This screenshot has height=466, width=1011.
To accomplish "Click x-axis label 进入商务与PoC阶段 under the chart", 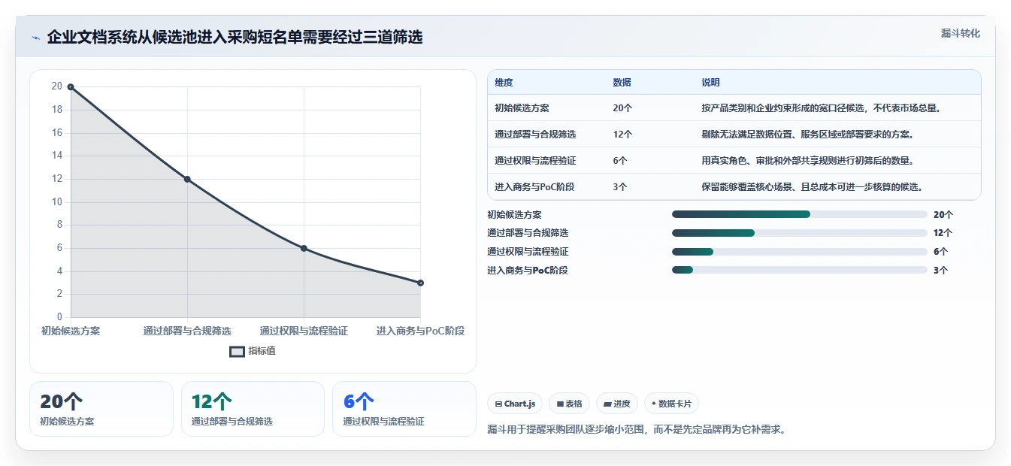I will tap(420, 331).
